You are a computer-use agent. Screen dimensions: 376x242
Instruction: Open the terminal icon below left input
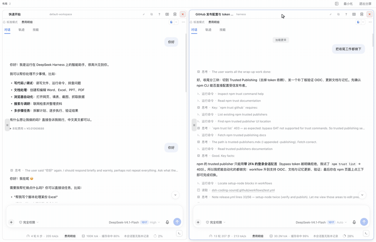pos(179,233)
